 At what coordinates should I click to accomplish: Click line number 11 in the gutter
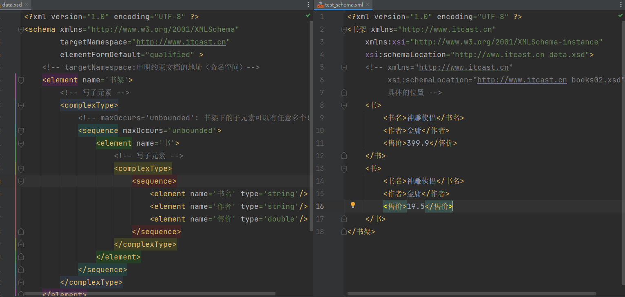(x=320, y=143)
